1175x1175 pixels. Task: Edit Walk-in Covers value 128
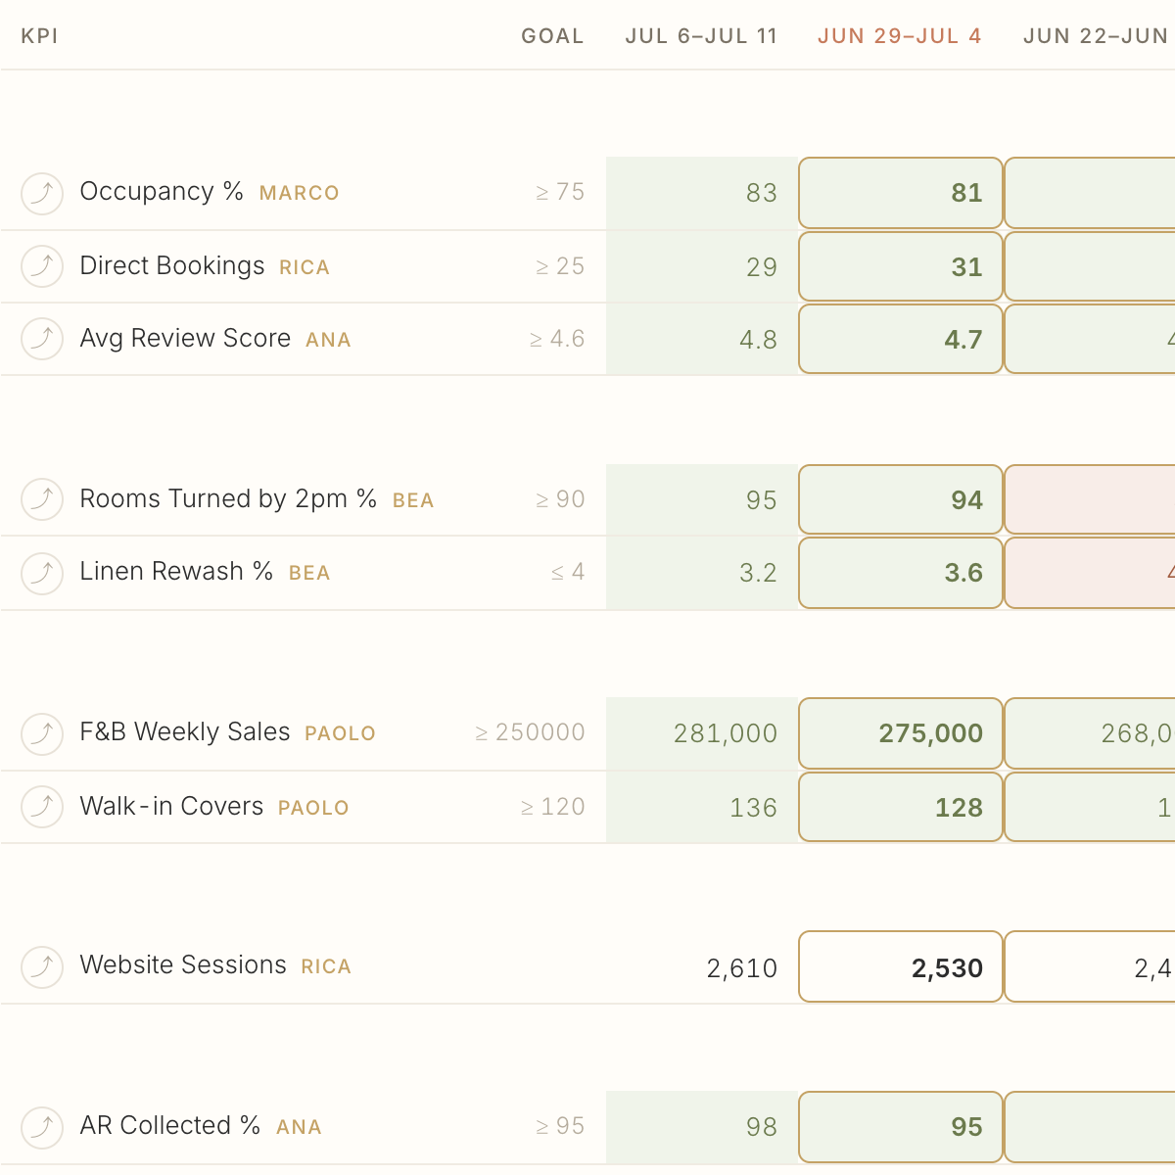pos(901,807)
